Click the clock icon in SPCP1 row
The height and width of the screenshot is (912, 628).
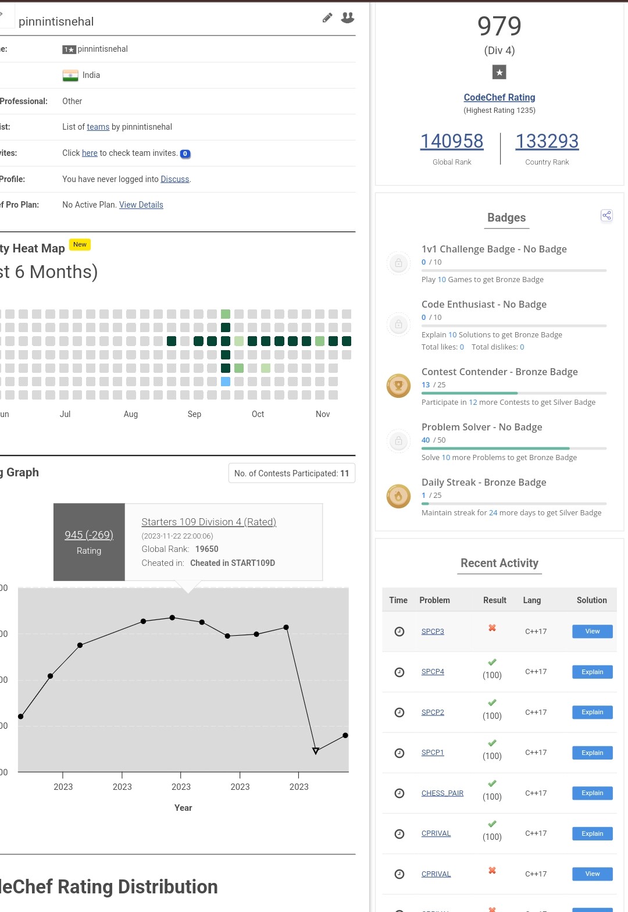pos(399,753)
